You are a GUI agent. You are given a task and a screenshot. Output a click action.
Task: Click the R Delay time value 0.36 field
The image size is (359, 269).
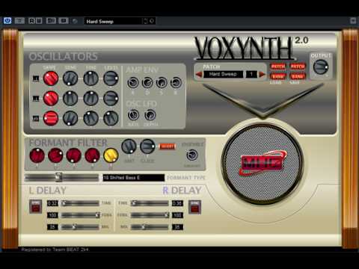177,203
